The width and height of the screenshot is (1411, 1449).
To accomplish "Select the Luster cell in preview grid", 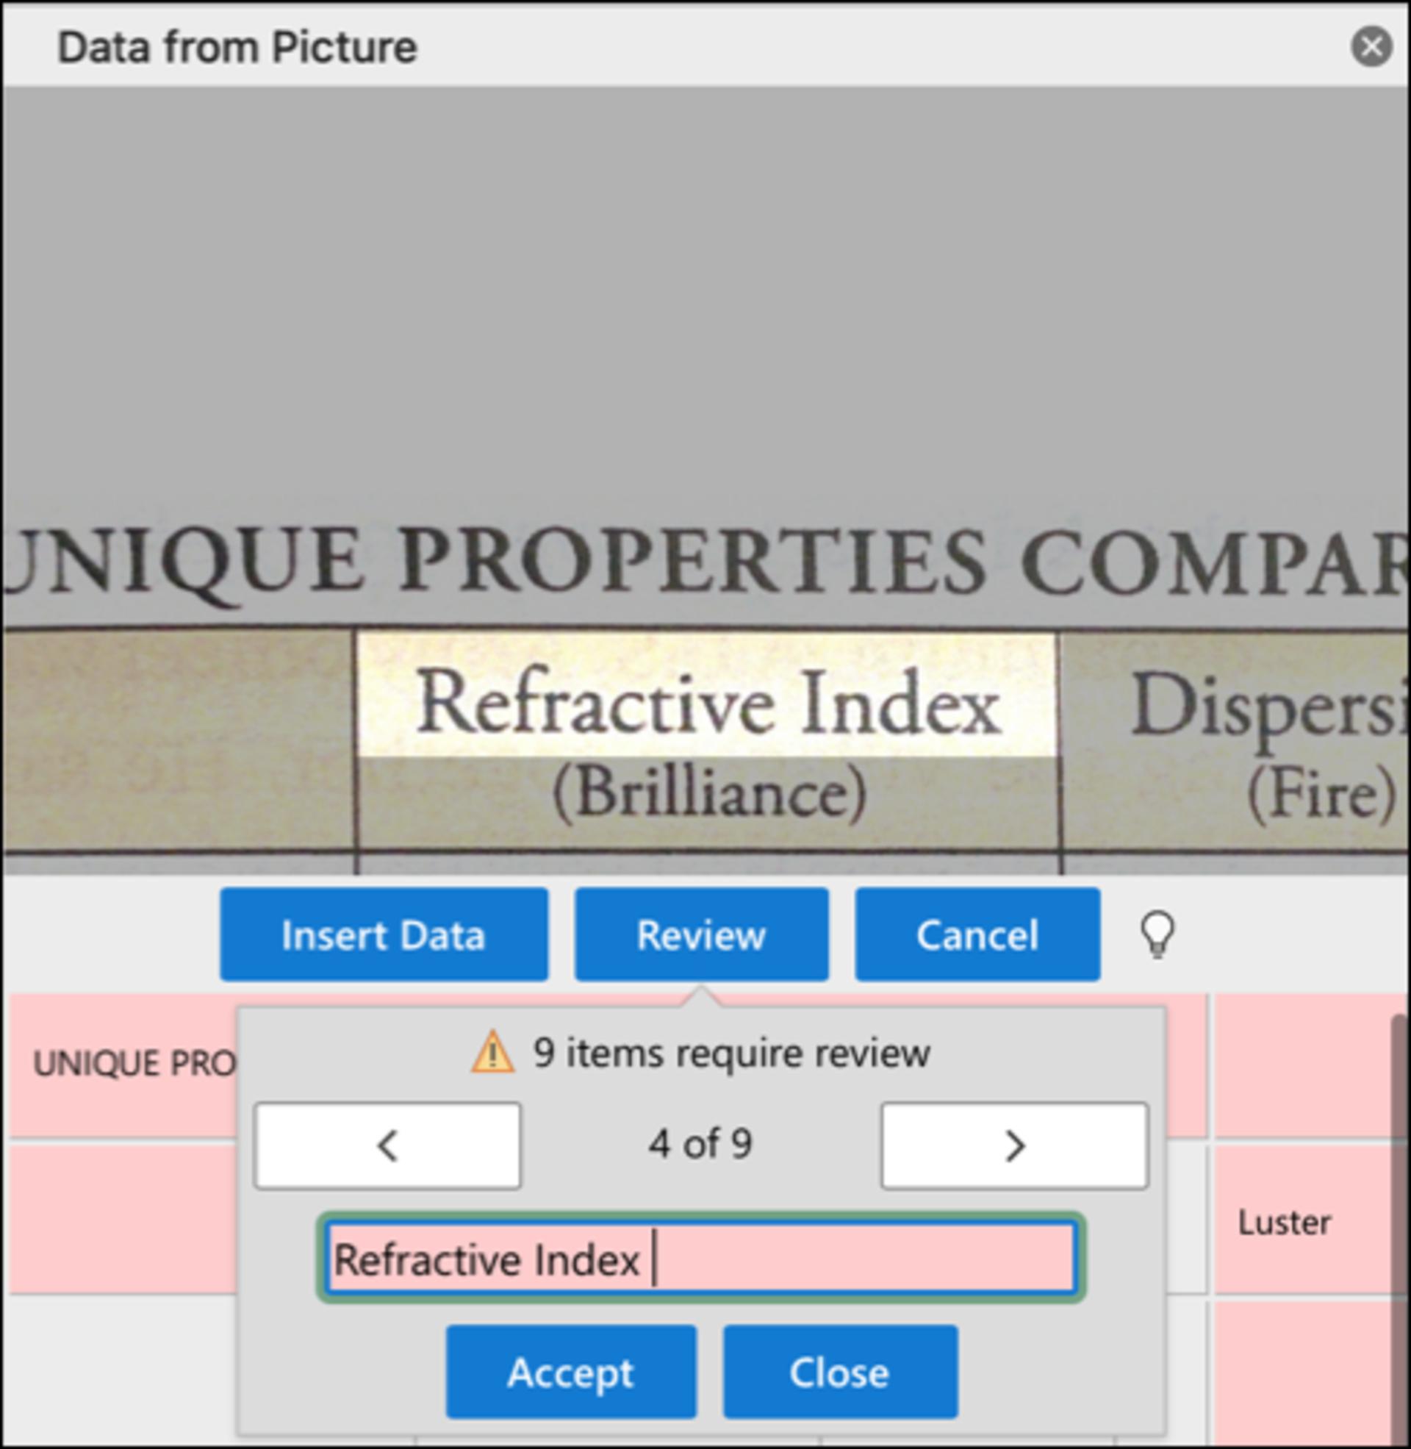I will click(x=1303, y=1221).
